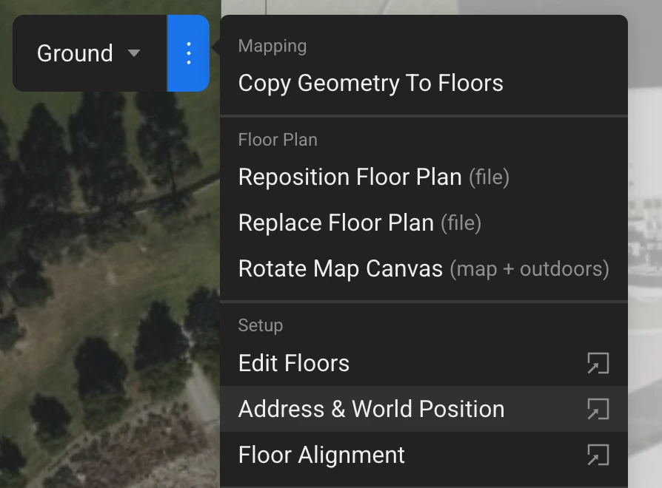Open Address & World Position
This screenshot has height=488, width=662.
424,409
